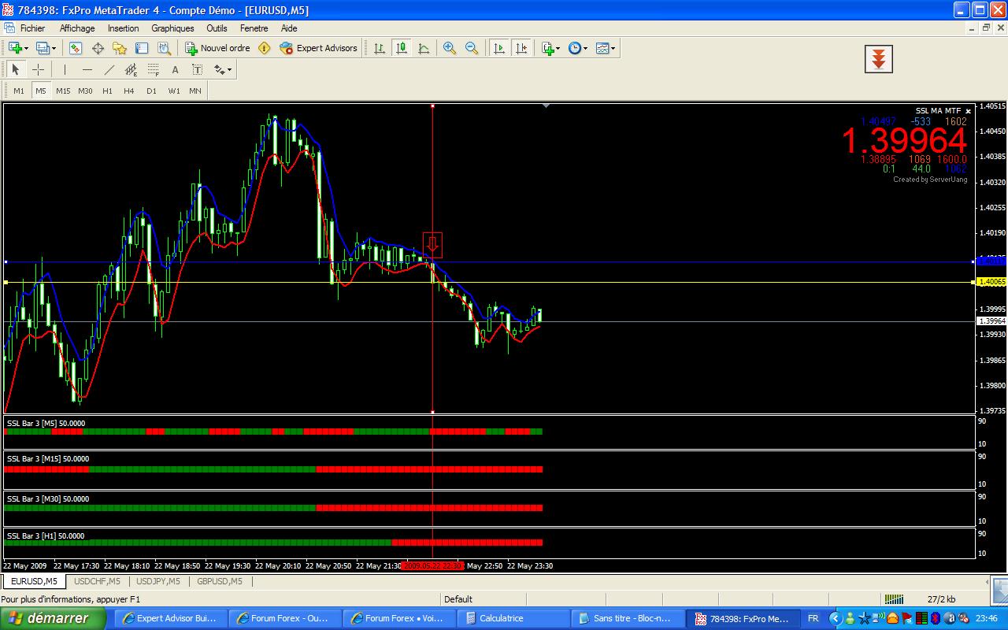The width and height of the screenshot is (1008, 630).
Task: Draw a trendline with the line tool
Action: point(109,69)
